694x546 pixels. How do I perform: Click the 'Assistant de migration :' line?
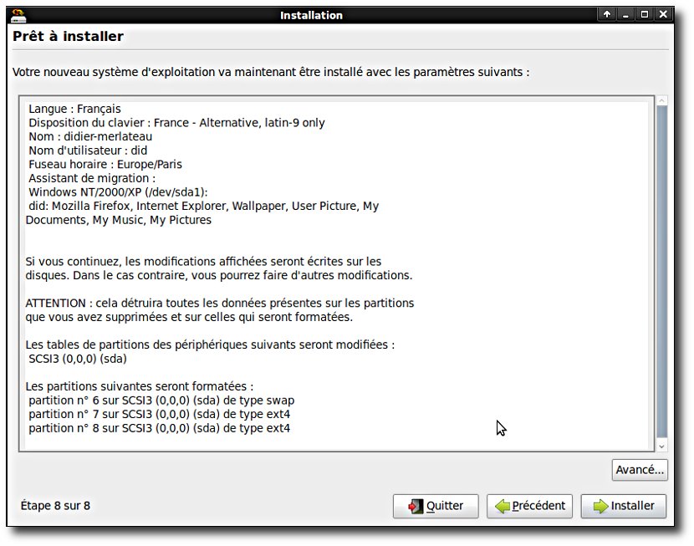[x=92, y=178]
